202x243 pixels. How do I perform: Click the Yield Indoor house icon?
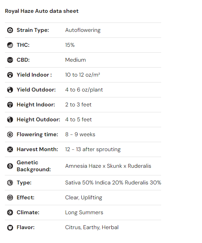click(10, 75)
